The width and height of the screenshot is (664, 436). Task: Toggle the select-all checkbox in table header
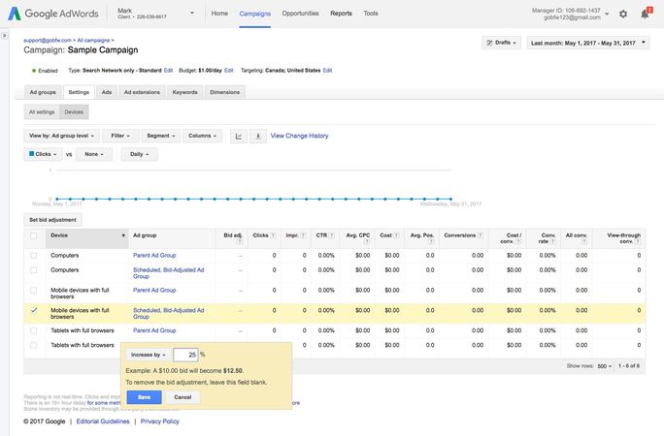point(33,235)
